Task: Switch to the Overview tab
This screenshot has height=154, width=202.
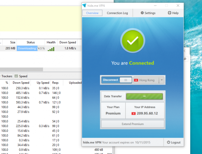Action: pyautogui.click(x=92, y=13)
